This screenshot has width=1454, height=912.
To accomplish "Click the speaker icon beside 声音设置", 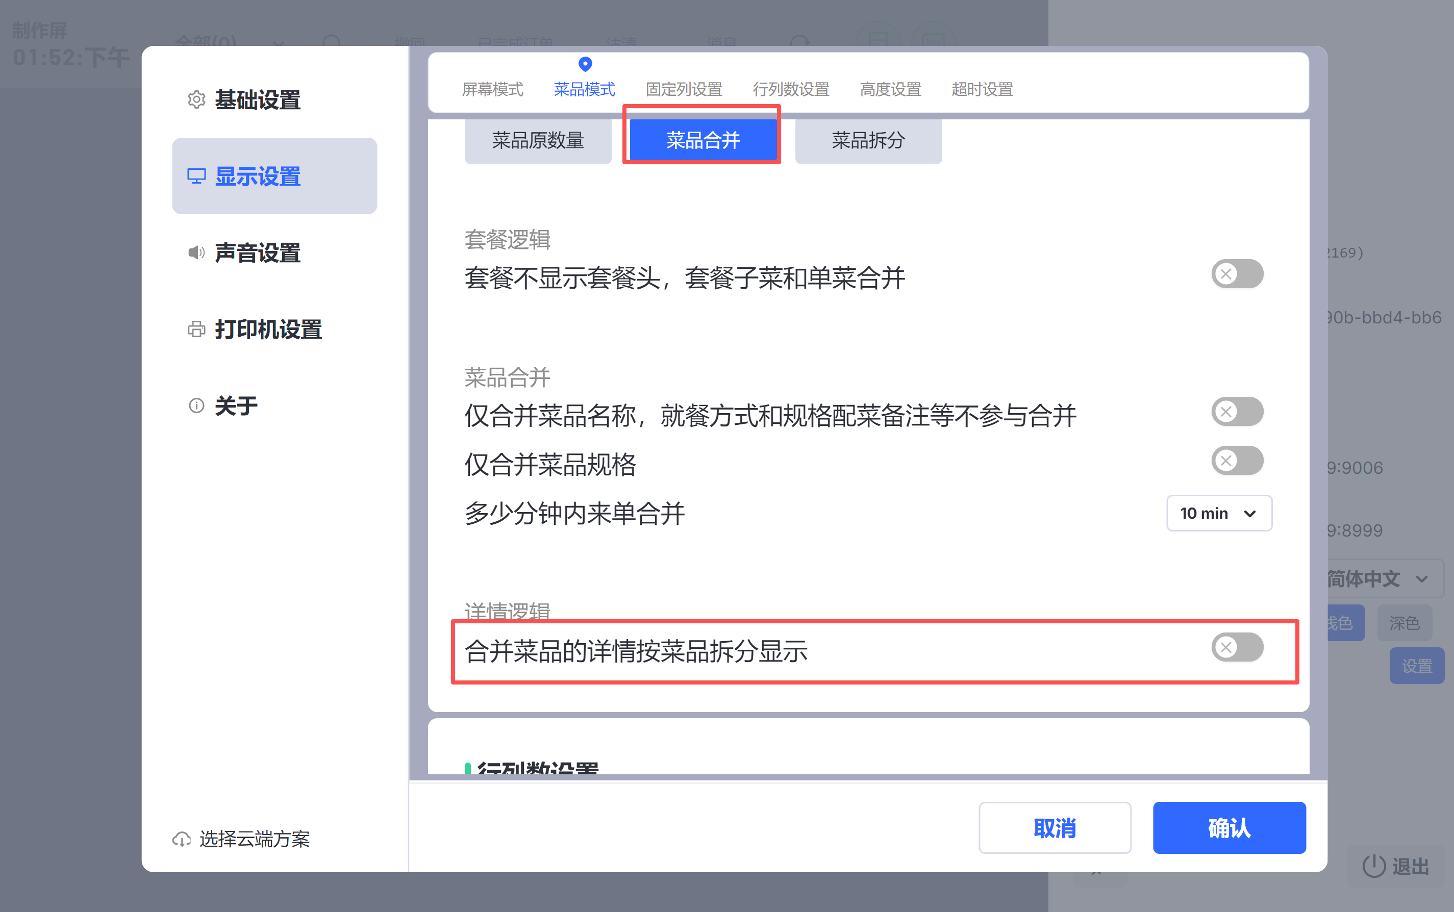I will (x=196, y=252).
